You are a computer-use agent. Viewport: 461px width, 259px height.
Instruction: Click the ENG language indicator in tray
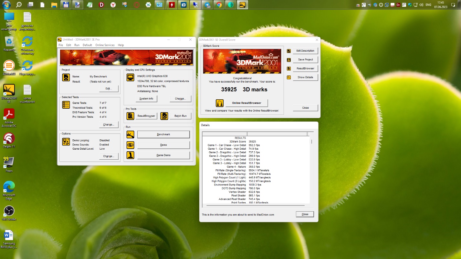pyautogui.click(x=428, y=5)
